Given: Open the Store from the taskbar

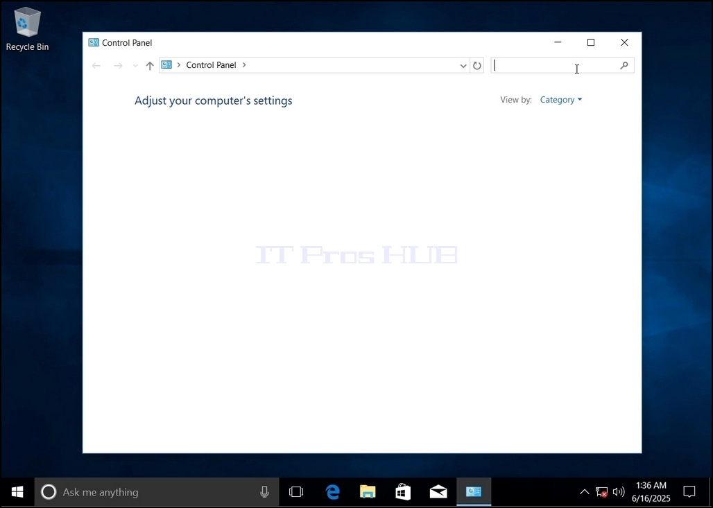Looking at the screenshot, I should pyautogui.click(x=403, y=491).
